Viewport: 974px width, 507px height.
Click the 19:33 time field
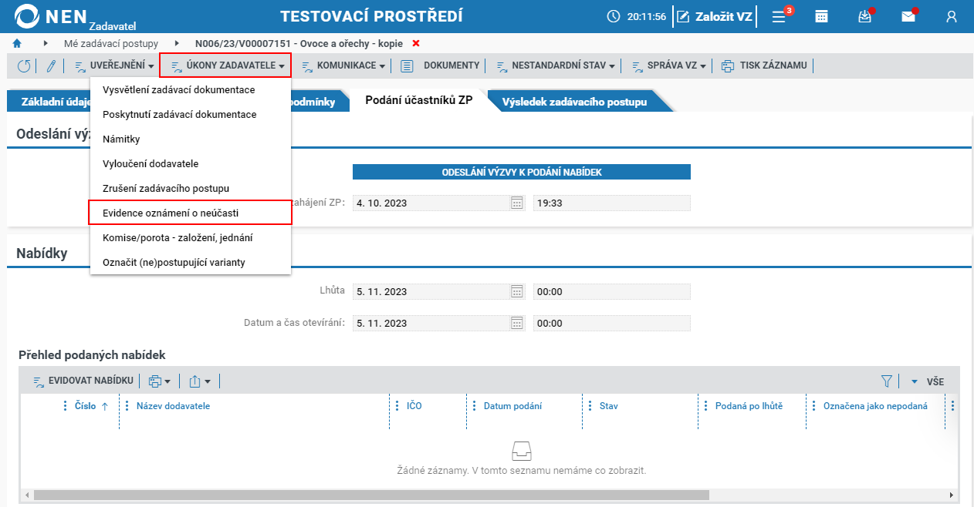click(612, 203)
